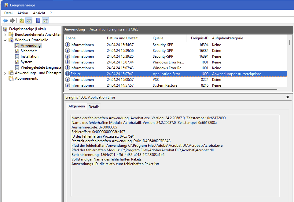The image size is (294, 202).
Task: Toggle the action pane toolbar icon
Action: [46, 21]
